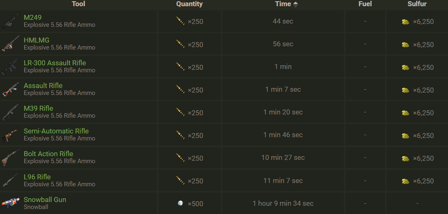Image resolution: width=448 pixels, height=214 pixels.
Task: Click the snowball icon in Quantity column
Action: click(x=180, y=203)
